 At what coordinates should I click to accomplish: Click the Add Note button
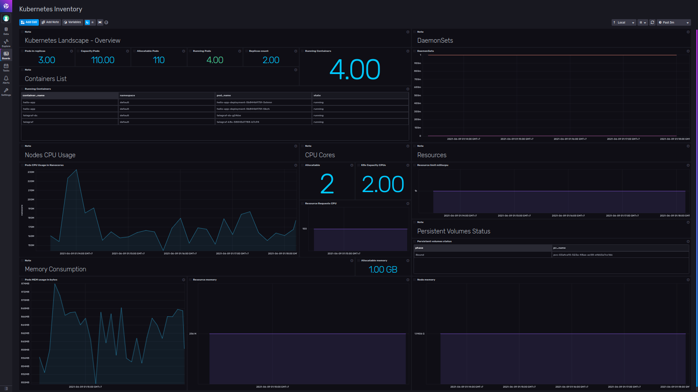50,22
